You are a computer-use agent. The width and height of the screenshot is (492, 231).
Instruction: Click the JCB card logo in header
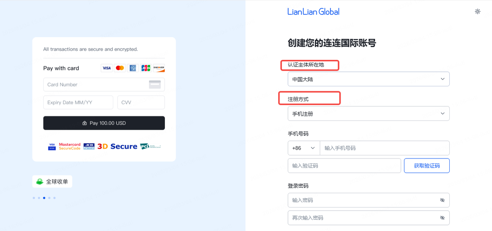click(146, 68)
